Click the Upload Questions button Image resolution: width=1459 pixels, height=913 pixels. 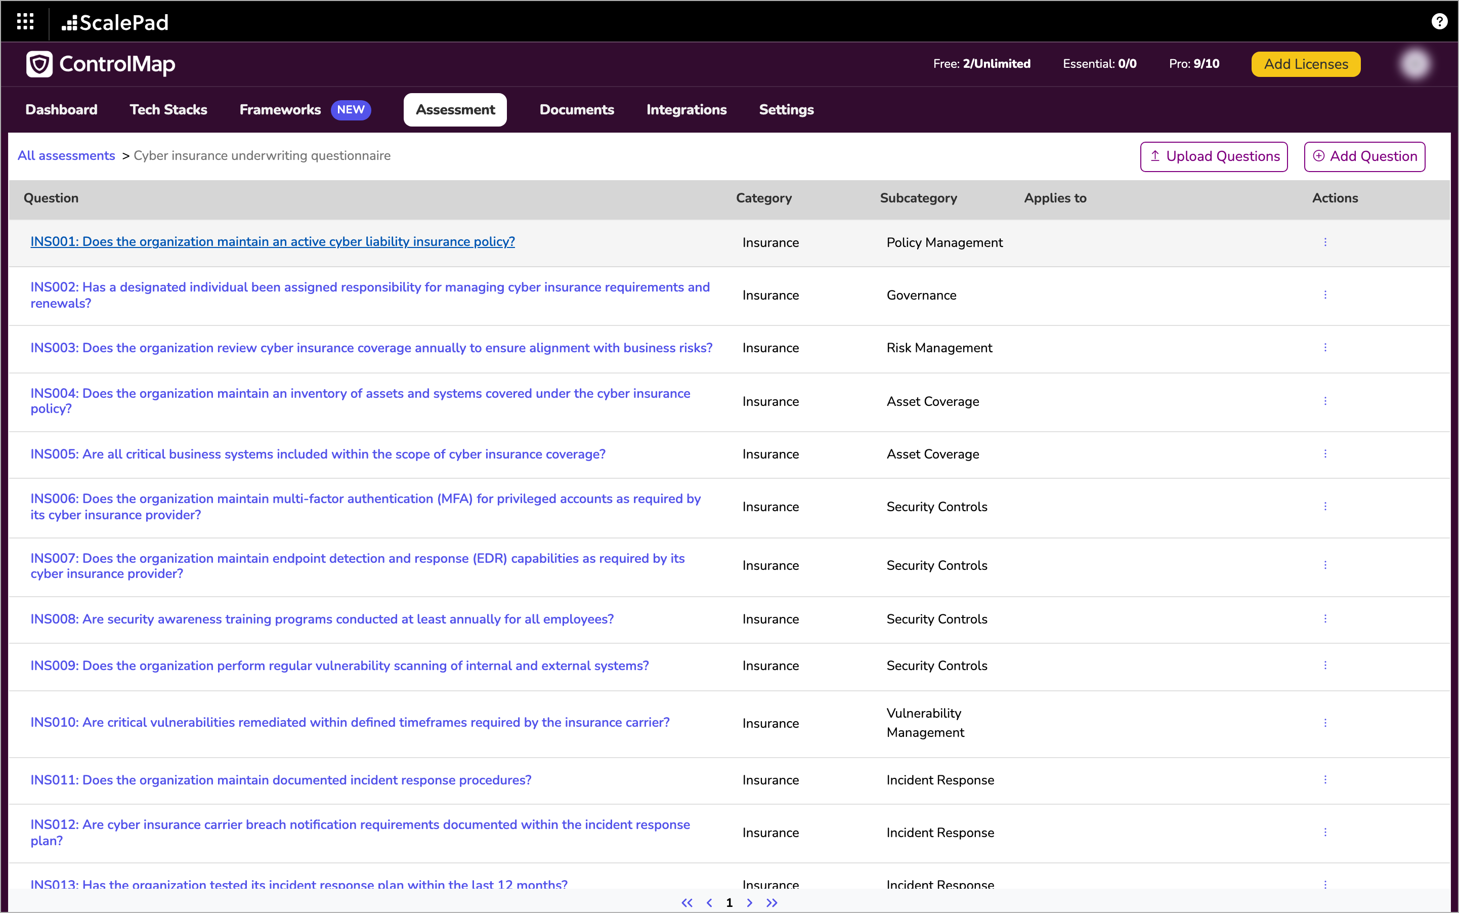pyautogui.click(x=1213, y=156)
